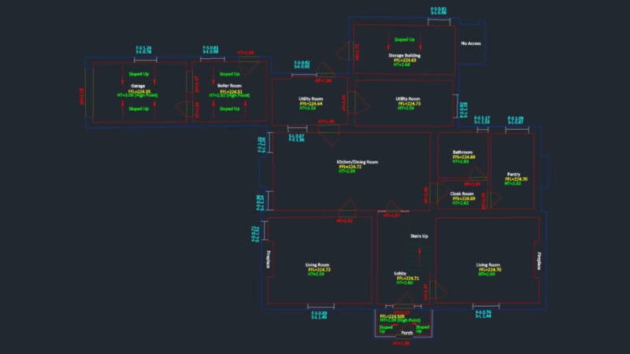Image resolution: width=630 pixels, height=354 pixels.
Task: Select the "Kitchen/Dining Room" label
Action: coord(358,162)
